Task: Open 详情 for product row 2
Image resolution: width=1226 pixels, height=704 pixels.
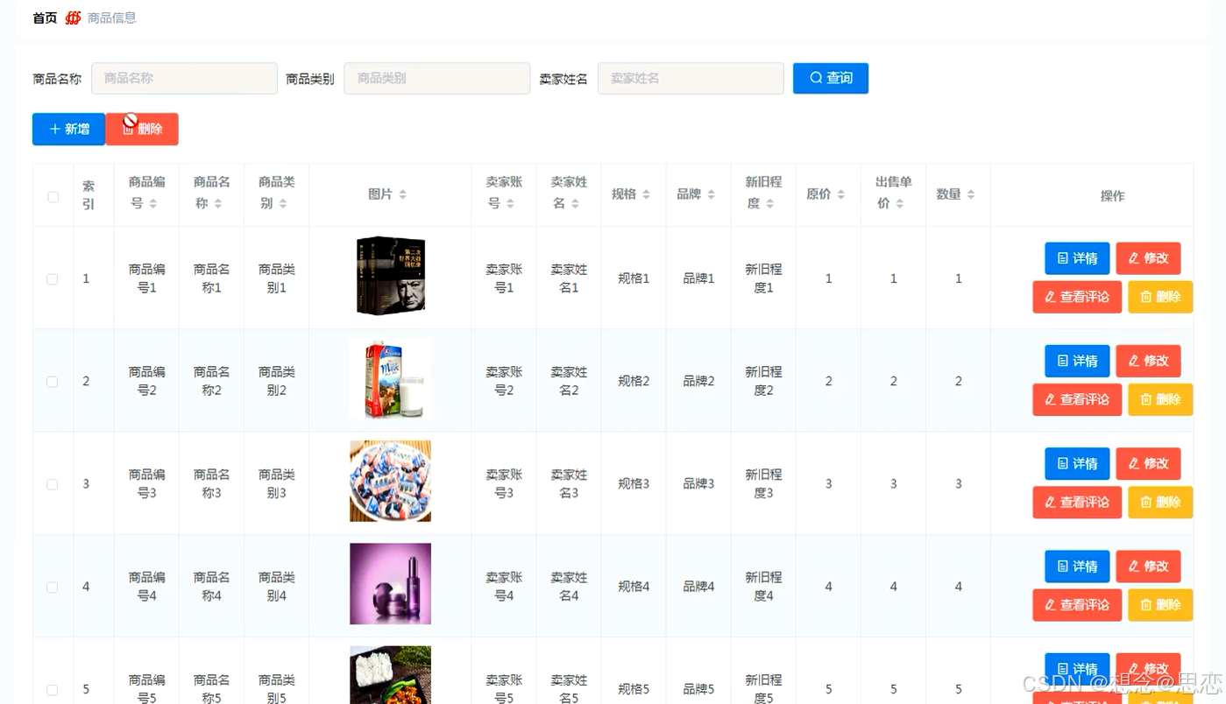Action: [1077, 361]
